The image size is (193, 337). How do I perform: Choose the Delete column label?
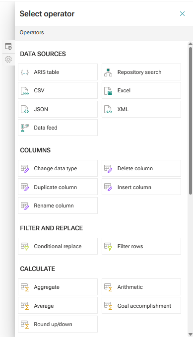click(135, 169)
